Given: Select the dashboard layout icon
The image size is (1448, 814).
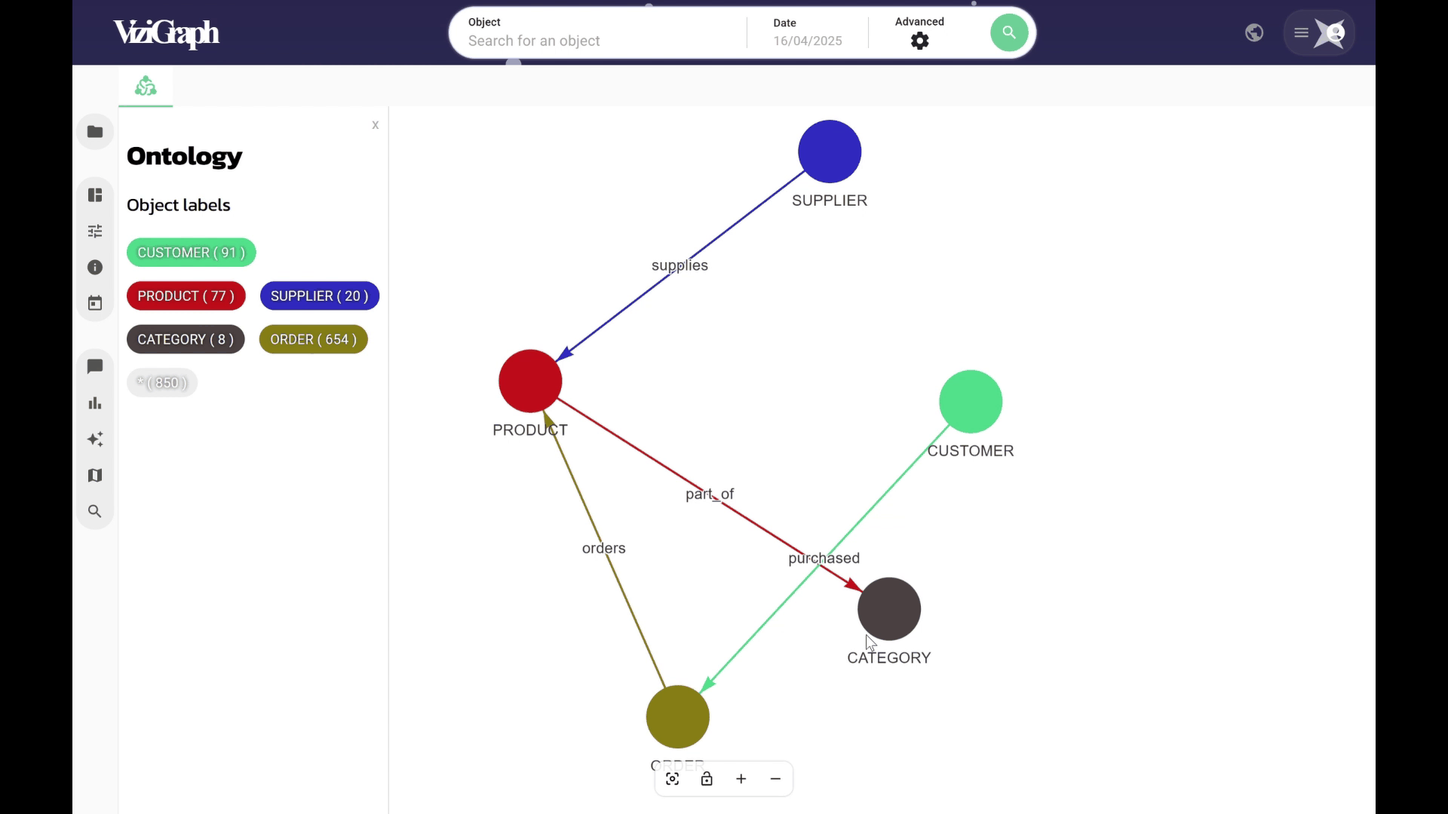Looking at the screenshot, I should click(x=95, y=194).
